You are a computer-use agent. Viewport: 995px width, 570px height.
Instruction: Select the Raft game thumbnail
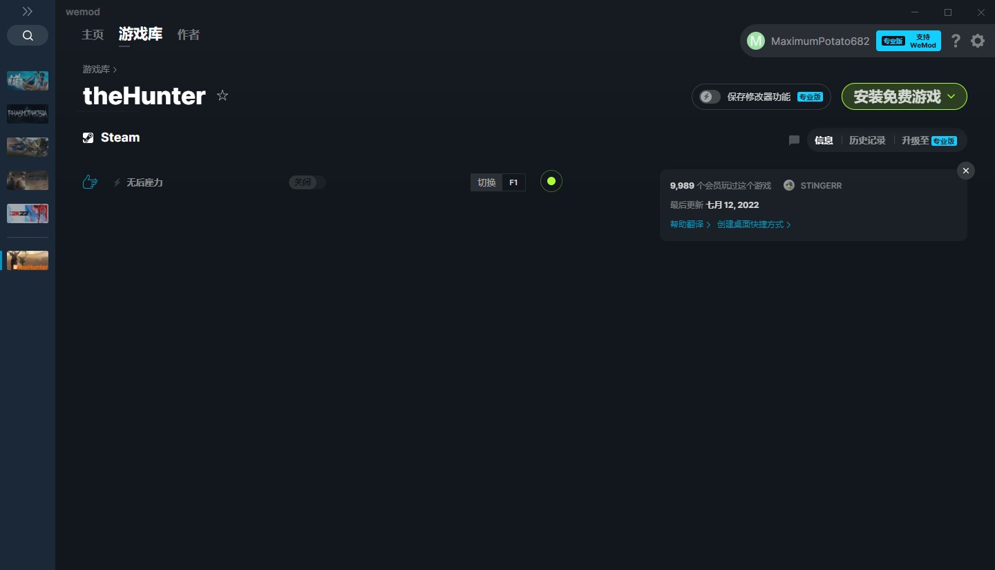(28, 81)
